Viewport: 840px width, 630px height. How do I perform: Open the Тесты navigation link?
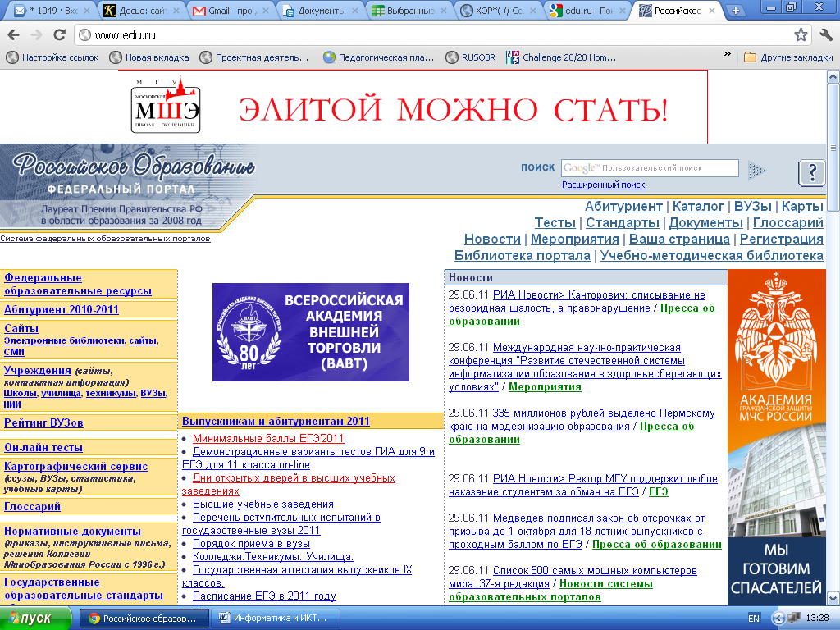click(555, 223)
